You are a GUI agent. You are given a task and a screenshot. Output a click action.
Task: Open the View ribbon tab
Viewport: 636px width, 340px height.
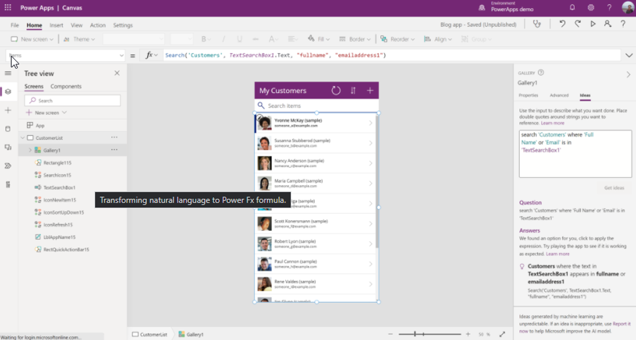pos(76,25)
